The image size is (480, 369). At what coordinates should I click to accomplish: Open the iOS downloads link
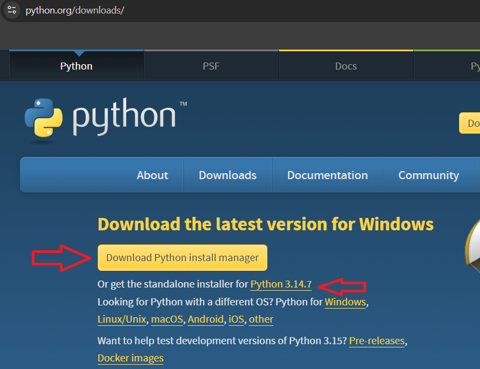(x=236, y=319)
